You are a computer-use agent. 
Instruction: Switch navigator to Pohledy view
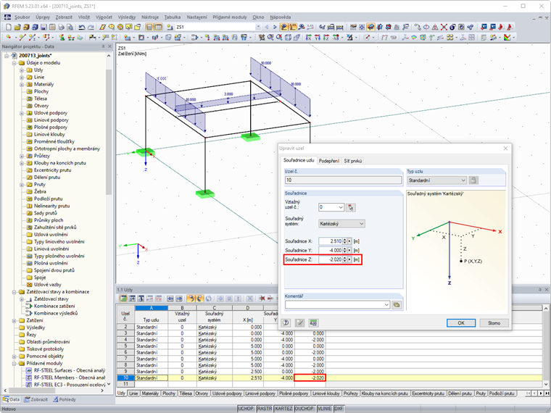pyautogui.click(x=65, y=399)
